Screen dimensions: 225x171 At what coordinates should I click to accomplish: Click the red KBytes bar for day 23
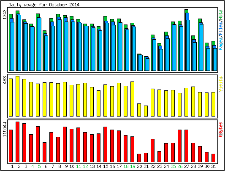click(160, 157)
